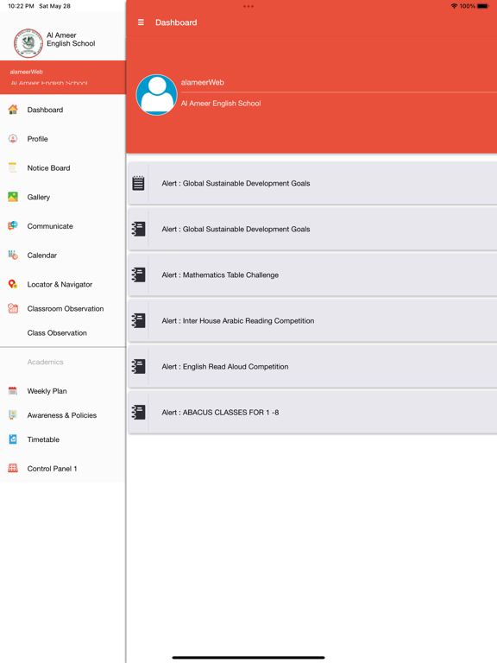497x663 pixels.
Task: Open the Dashboard home icon in sidebar
Action: [13, 110]
